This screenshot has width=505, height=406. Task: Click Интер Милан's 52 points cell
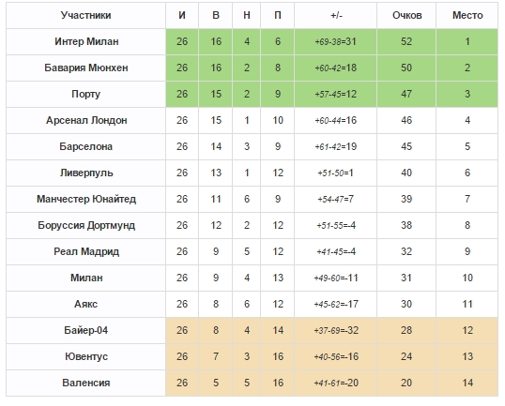406,41
